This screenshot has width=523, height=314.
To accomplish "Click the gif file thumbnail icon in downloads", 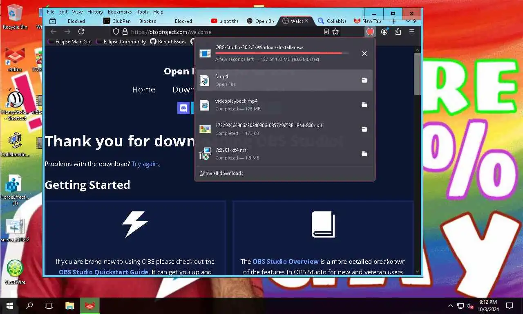I will pyautogui.click(x=205, y=129).
